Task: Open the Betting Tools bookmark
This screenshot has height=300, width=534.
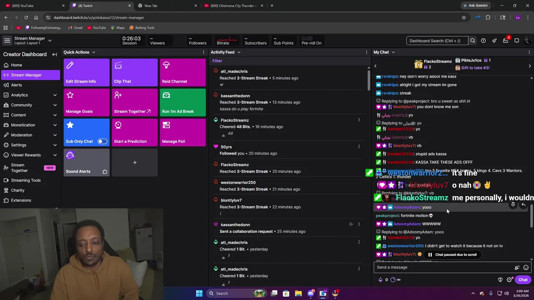Action: click(x=142, y=27)
